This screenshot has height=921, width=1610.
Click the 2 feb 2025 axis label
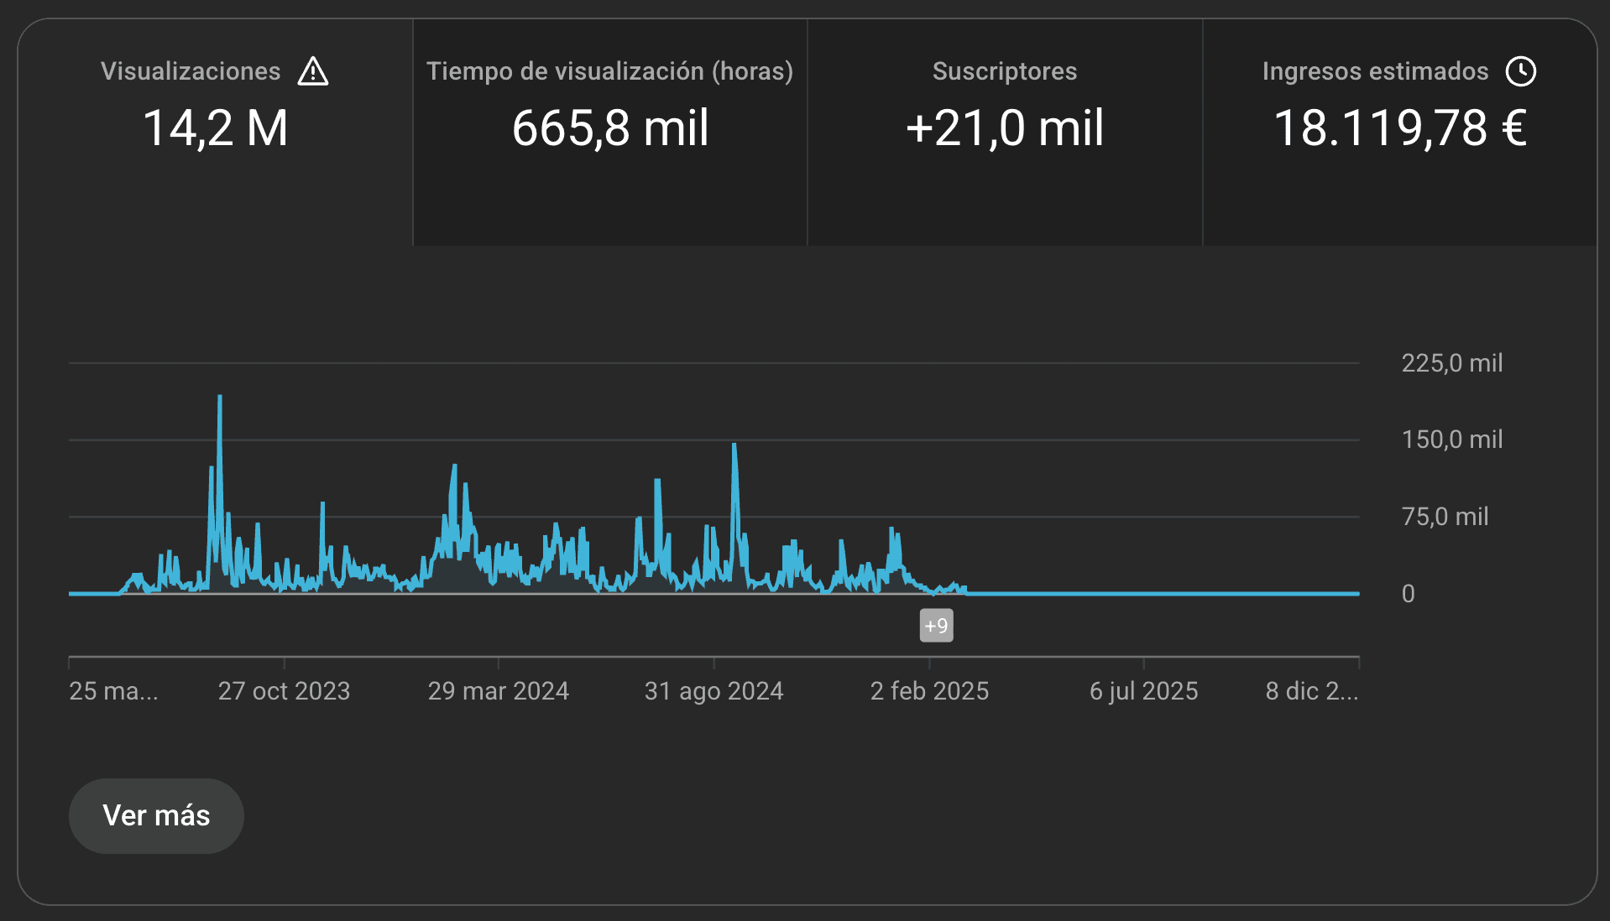(x=929, y=691)
